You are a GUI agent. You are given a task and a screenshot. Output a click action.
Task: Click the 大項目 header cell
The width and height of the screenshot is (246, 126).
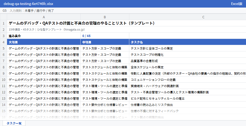[x=44, y=42]
